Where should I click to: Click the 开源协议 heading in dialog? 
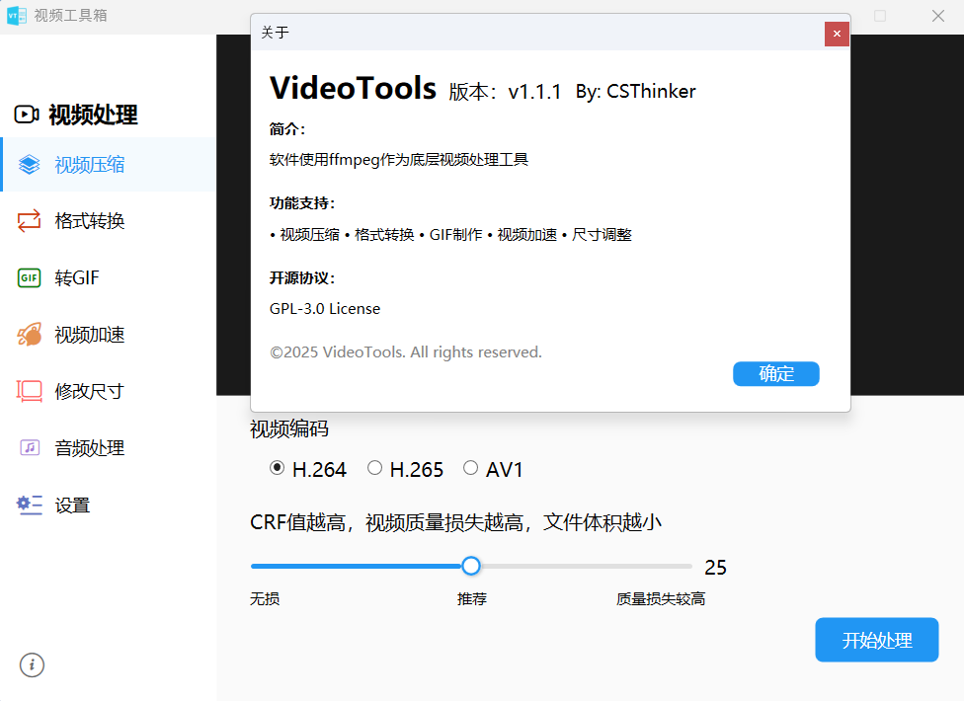(302, 278)
